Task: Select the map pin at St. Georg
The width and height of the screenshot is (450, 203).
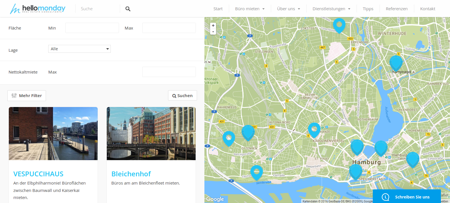Action: 413,160
